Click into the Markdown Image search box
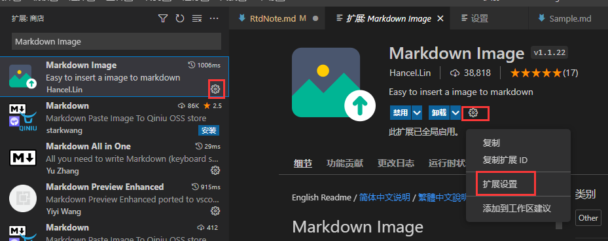608x241 pixels. 116,41
